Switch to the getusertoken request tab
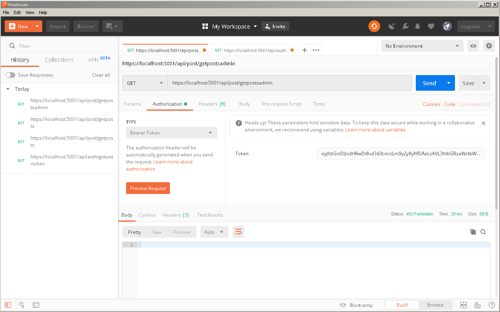The width and height of the screenshot is (500, 312). 253,50
